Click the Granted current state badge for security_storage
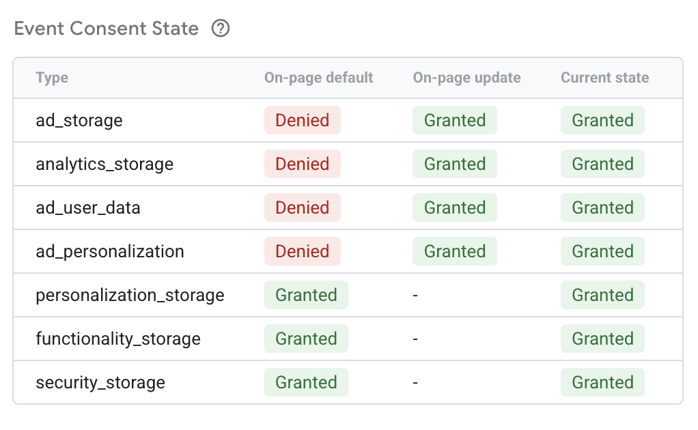This screenshot has width=698, height=430. coord(602,383)
